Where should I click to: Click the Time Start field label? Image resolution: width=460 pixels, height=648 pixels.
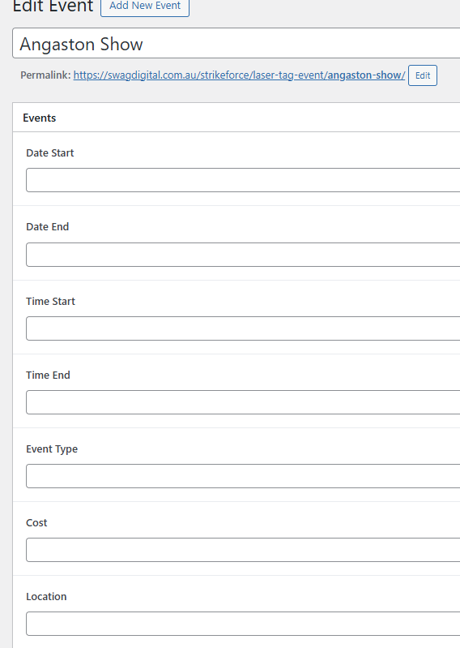pos(50,301)
